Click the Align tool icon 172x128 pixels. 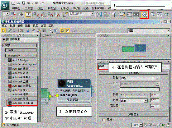[x=106, y=15]
